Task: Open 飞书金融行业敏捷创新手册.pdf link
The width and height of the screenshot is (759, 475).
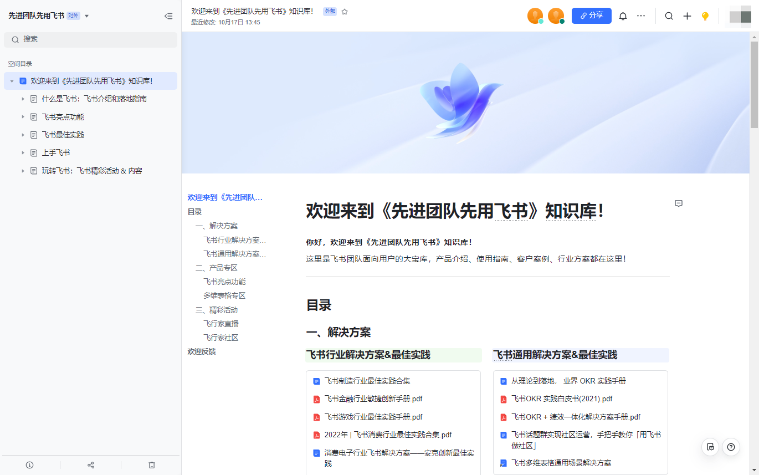Action: tap(373, 399)
